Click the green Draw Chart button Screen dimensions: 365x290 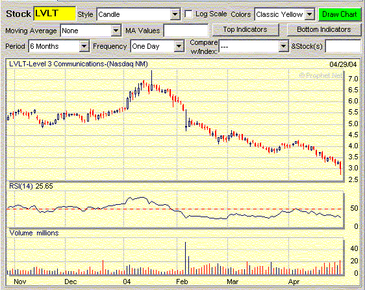pyautogui.click(x=340, y=14)
